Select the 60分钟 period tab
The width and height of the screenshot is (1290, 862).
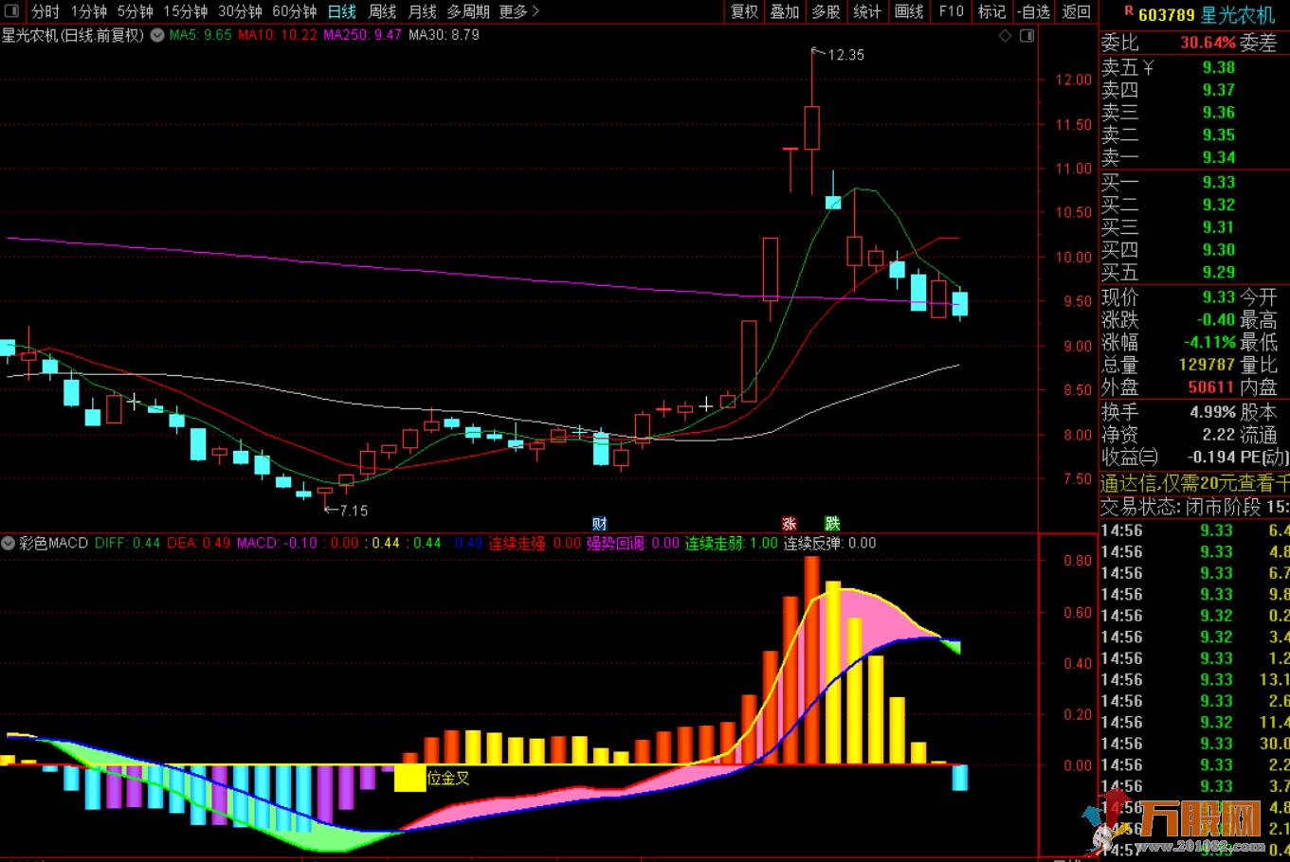click(295, 11)
